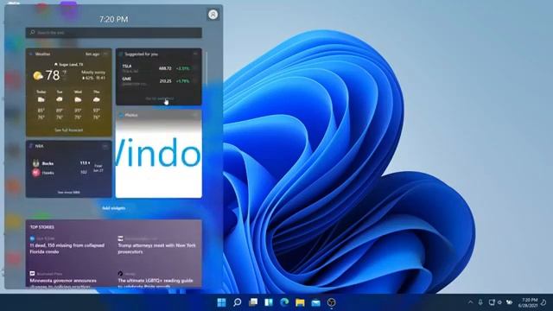The width and height of the screenshot is (553, 311).
Task: Open Suggested for you widget options menu
Action: pos(195,54)
